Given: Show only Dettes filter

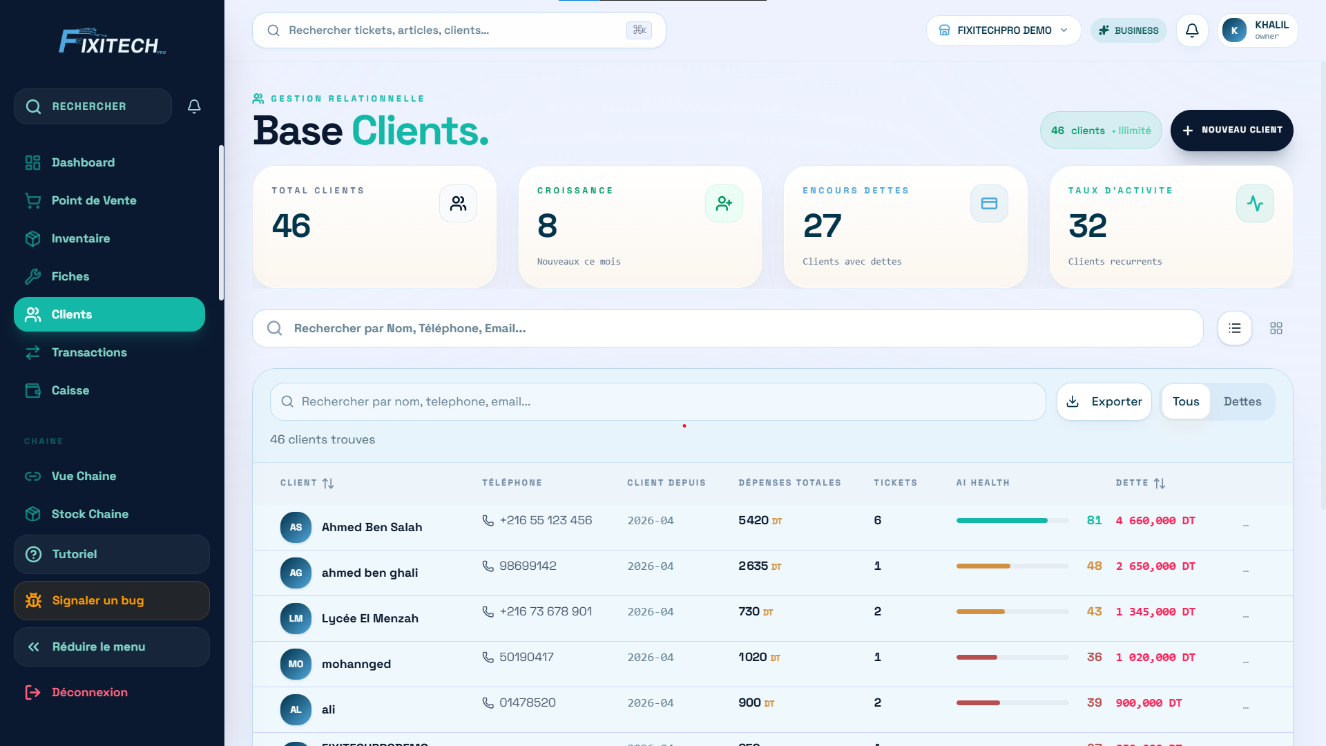Looking at the screenshot, I should pos(1242,401).
